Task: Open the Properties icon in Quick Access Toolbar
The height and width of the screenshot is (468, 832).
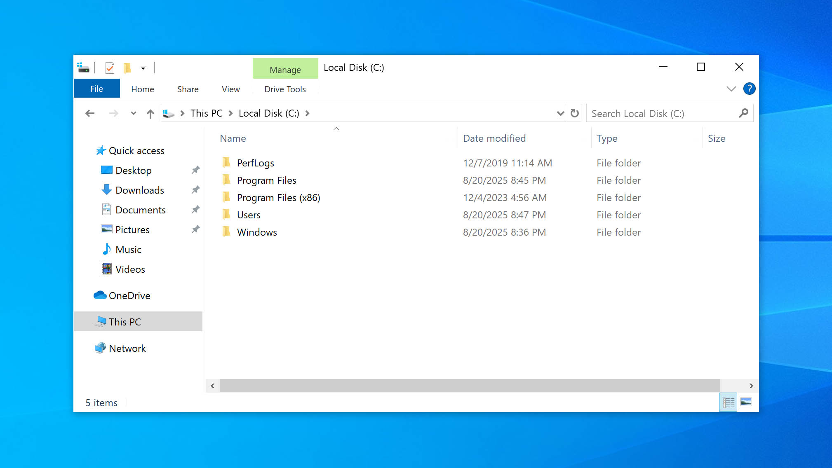Action: (x=109, y=68)
